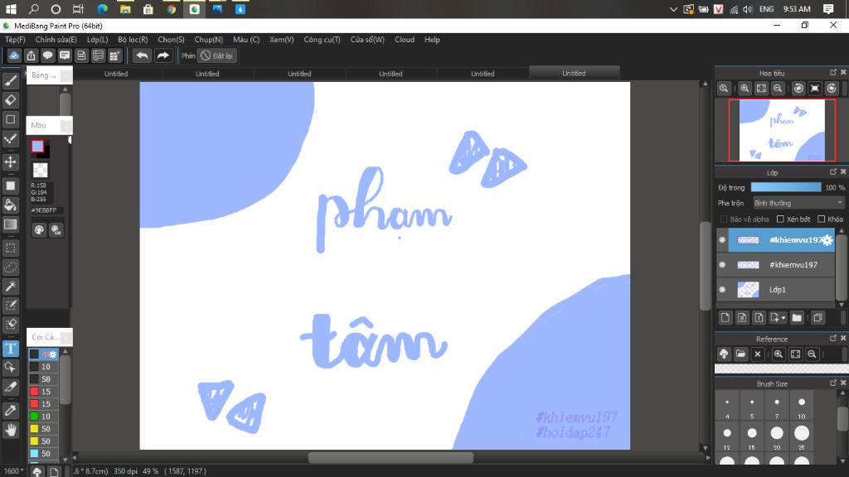Select the Brush tool in left toolbar
The height and width of the screenshot is (477, 849).
click(10, 80)
